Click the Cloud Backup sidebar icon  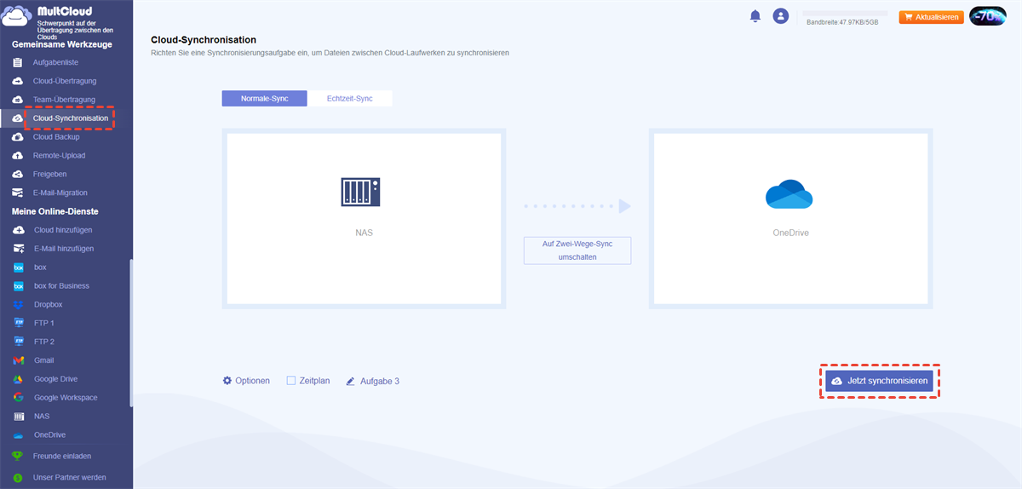(18, 137)
